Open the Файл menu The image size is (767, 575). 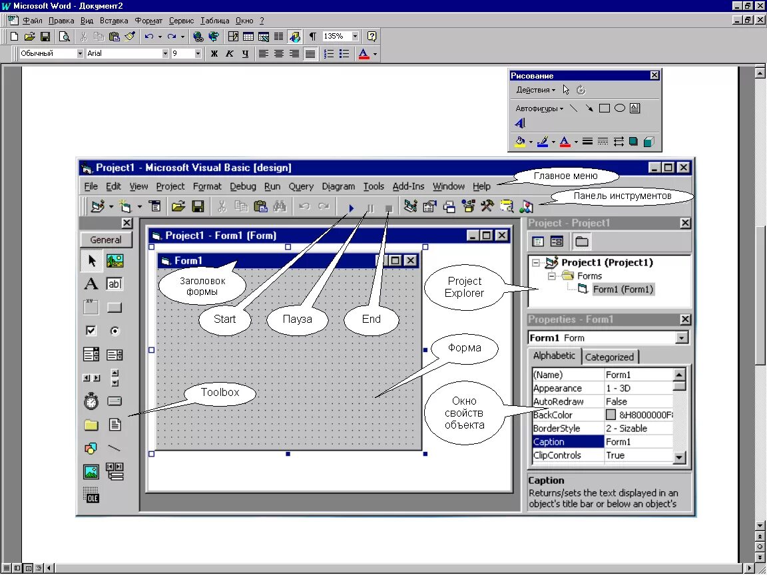pos(32,21)
